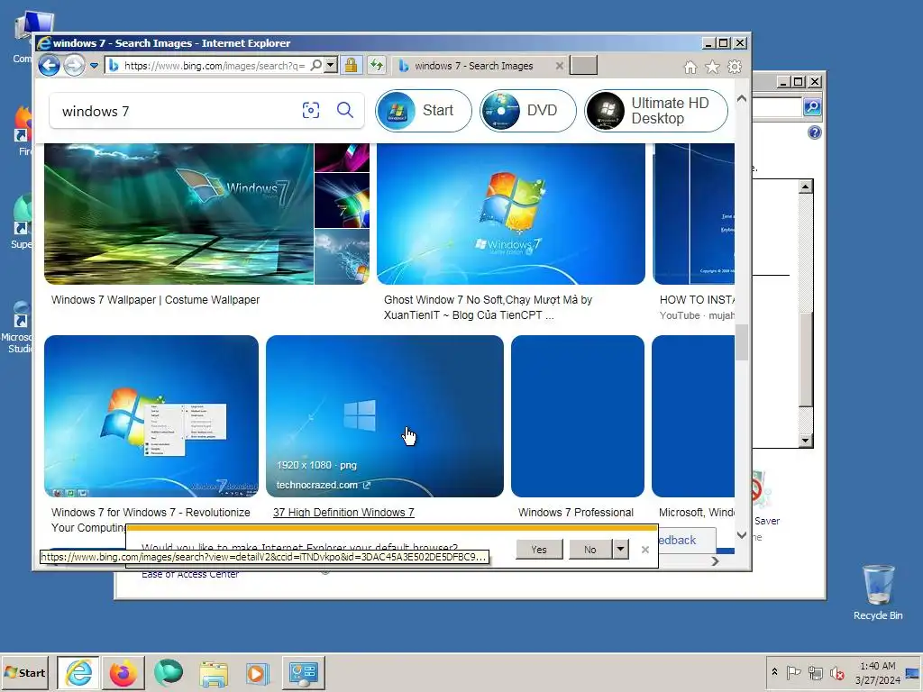Click the network tray icon
Viewport: 923px width, 692px height.
[x=815, y=672]
